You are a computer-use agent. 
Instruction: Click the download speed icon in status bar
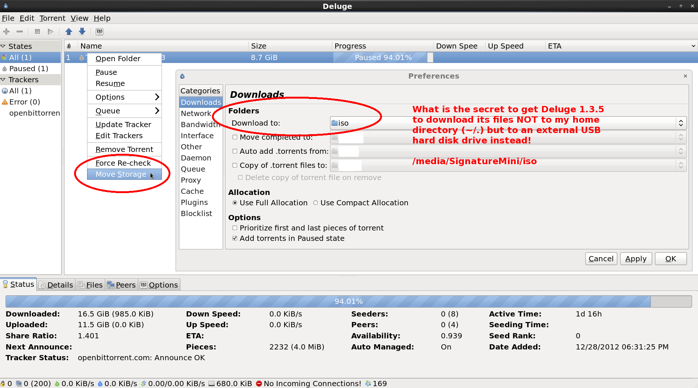[57, 384]
